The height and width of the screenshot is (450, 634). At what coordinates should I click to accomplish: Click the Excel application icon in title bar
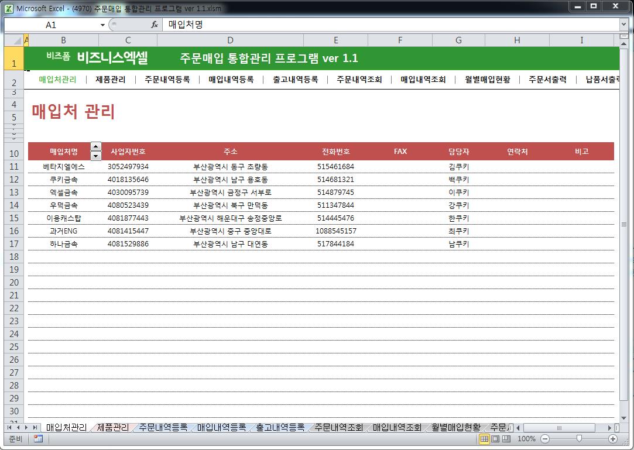(9, 8)
